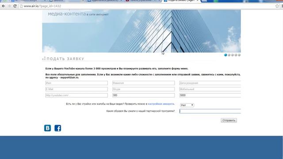
Task: Click the Отправить submit button
Action: 229,120
